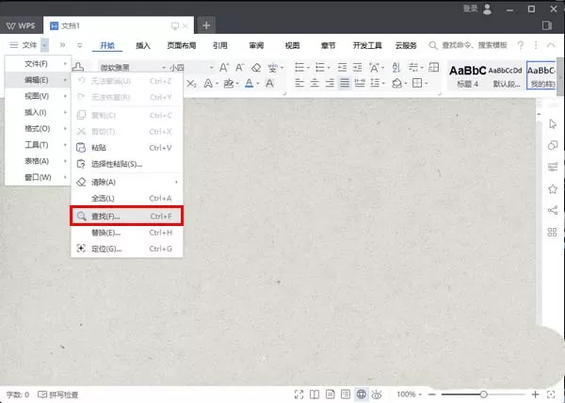Toggle justify alignment button
Screen dimensions: 565x403
click(345, 84)
